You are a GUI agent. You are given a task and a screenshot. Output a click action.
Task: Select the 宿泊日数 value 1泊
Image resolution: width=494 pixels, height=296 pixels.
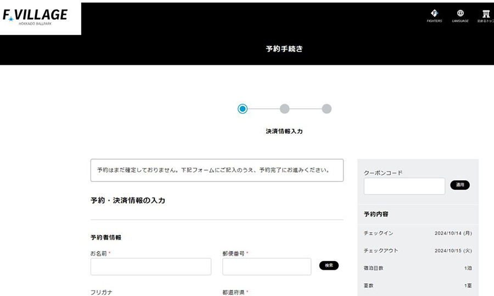point(468,268)
